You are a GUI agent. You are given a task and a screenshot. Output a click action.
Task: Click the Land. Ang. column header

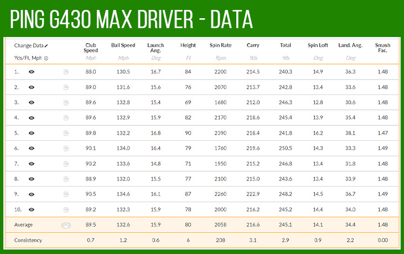[x=350, y=45]
